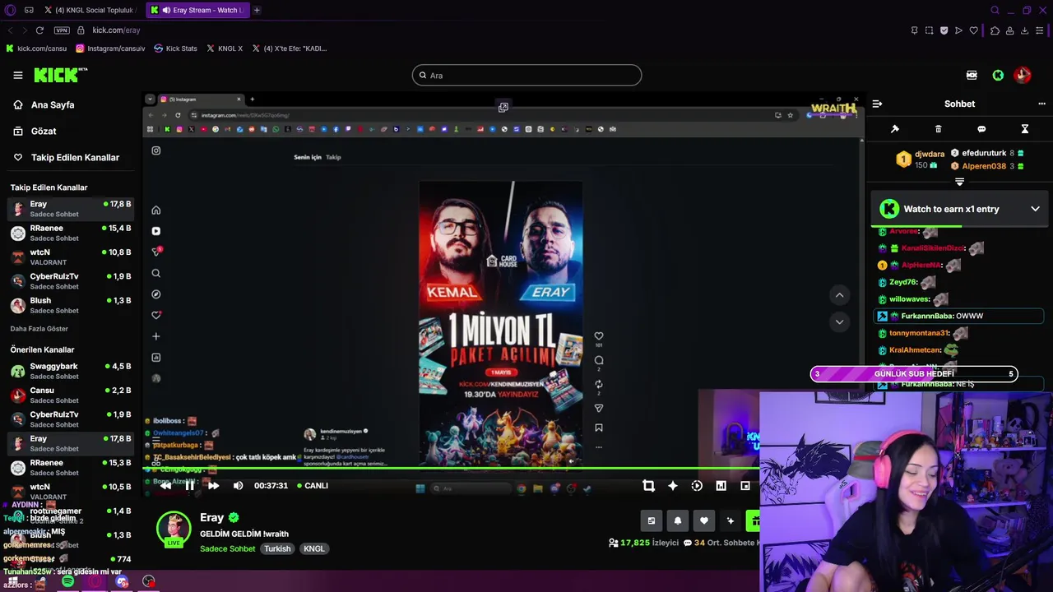The width and height of the screenshot is (1053, 592).
Task: Click the speech bubble icon in chat toolbar
Action: 981,129
